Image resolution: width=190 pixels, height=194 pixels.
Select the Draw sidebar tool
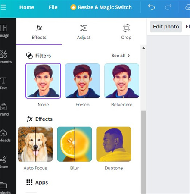coord(4,162)
